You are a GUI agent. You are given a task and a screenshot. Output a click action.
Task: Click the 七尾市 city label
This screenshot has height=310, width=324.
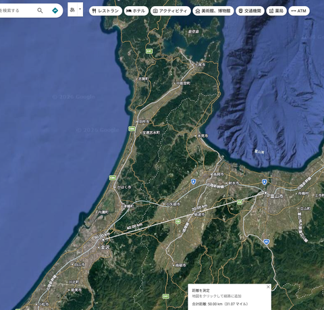200,65
